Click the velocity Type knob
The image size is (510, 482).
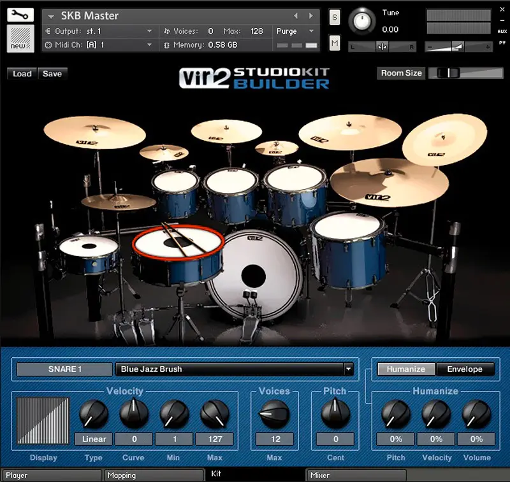[94, 414]
